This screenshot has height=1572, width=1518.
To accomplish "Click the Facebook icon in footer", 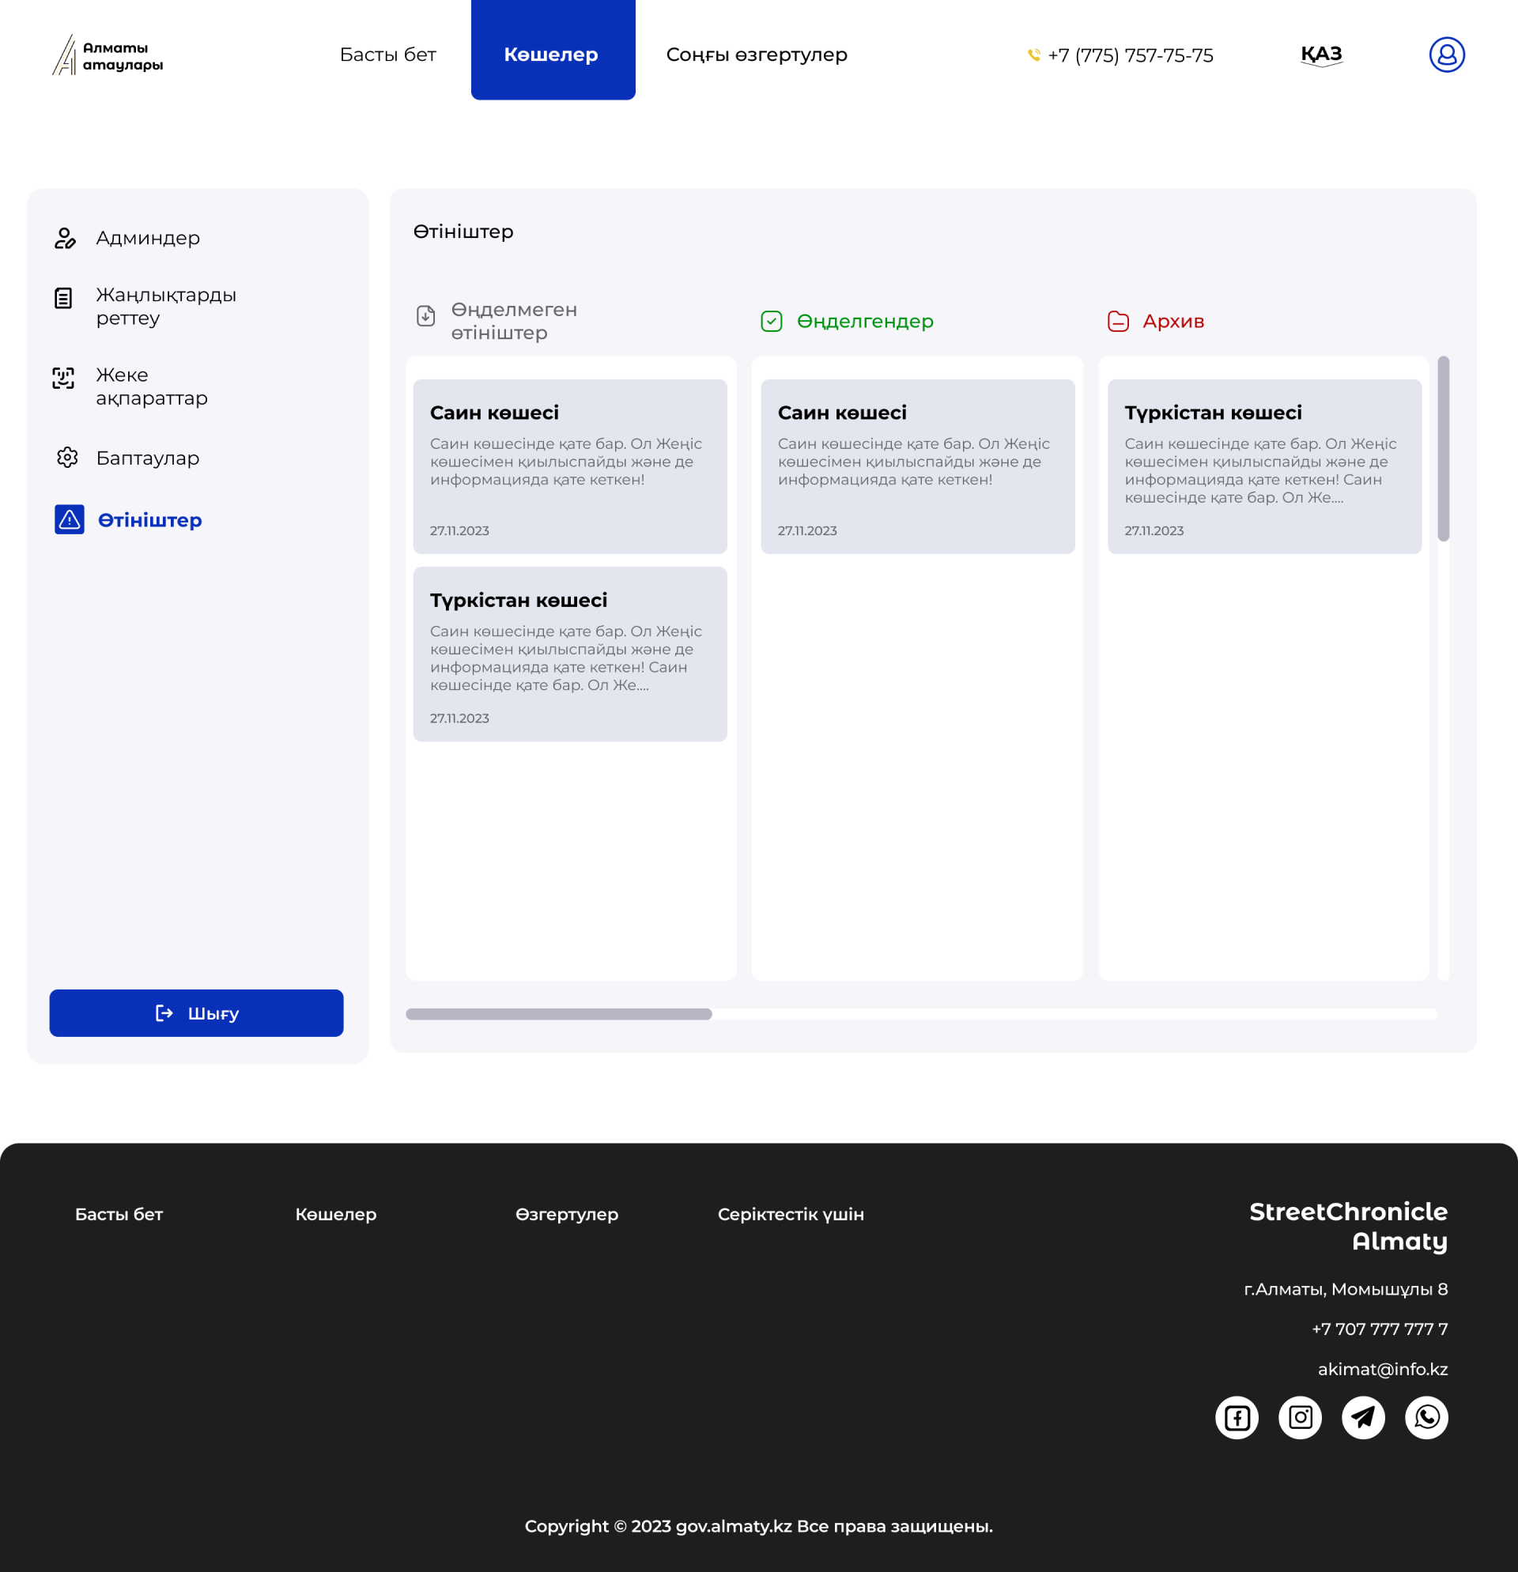I will (x=1237, y=1417).
